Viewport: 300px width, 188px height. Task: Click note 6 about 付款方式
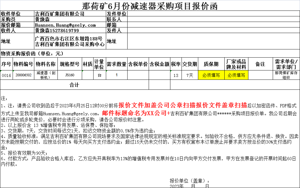tap(148, 161)
